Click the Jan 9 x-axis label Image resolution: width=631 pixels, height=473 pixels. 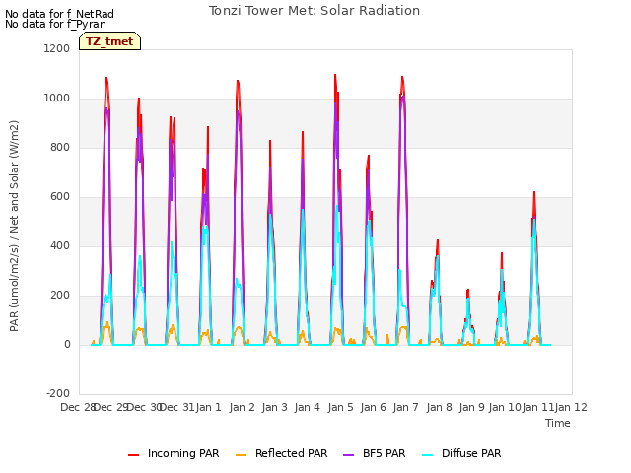coord(472,407)
